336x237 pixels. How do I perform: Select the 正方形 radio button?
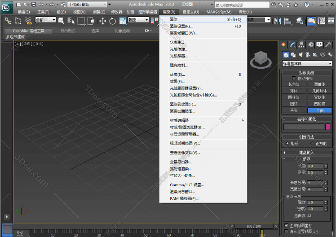(312, 143)
